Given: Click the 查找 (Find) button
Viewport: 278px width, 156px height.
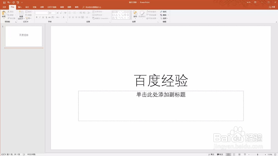Looking at the screenshot, I should (x=163, y=12).
